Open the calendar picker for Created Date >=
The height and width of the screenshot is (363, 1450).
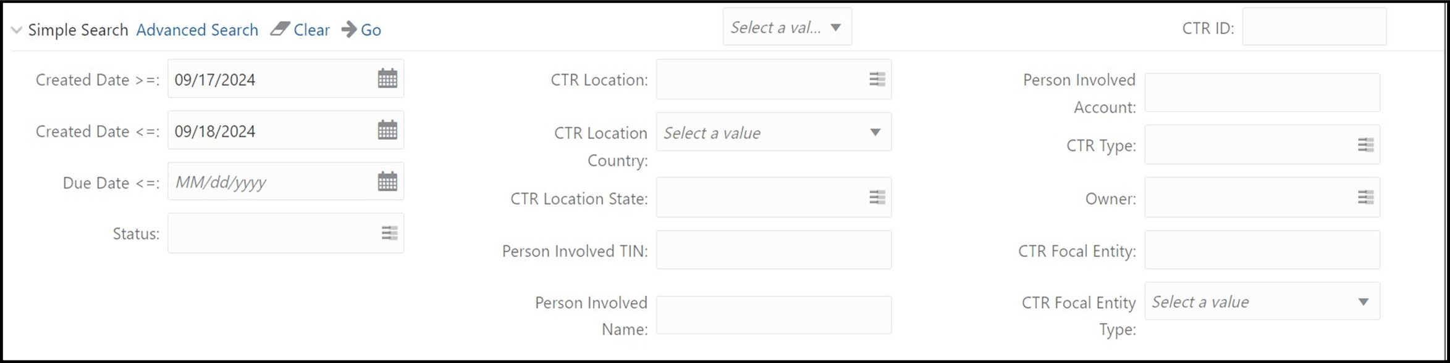[x=387, y=78]
